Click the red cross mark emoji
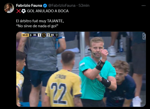Viewport: 150px width, 109px height. coord(18,11)
